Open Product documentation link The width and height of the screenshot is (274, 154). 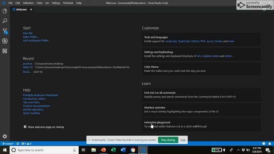pyautogui.click(x=36, y=106)
